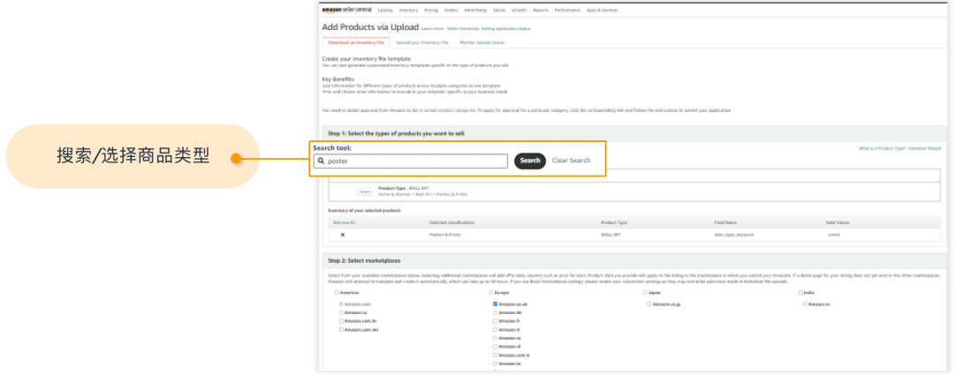Click the 'Summary of your selected products' label
This screenshot has height=375, width=954.
(x=364, y=210)
